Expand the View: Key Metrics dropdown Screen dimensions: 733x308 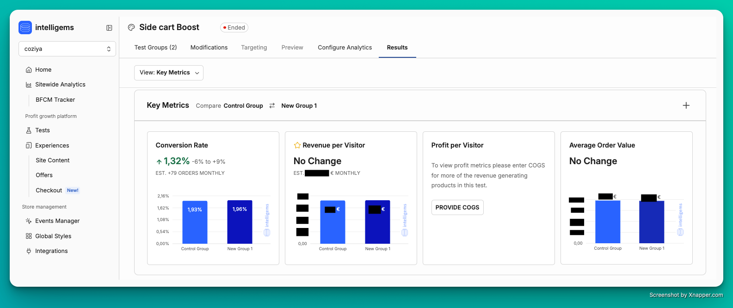click(x=169, y=73)
